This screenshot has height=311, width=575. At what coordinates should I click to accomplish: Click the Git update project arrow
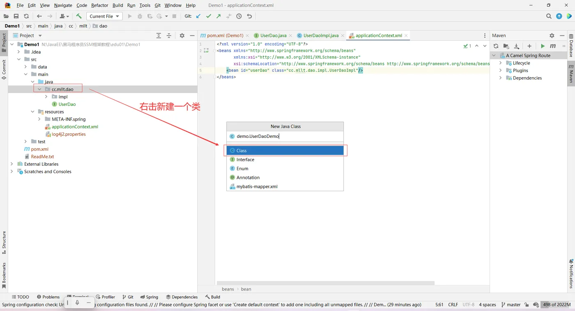coord(198,16)
